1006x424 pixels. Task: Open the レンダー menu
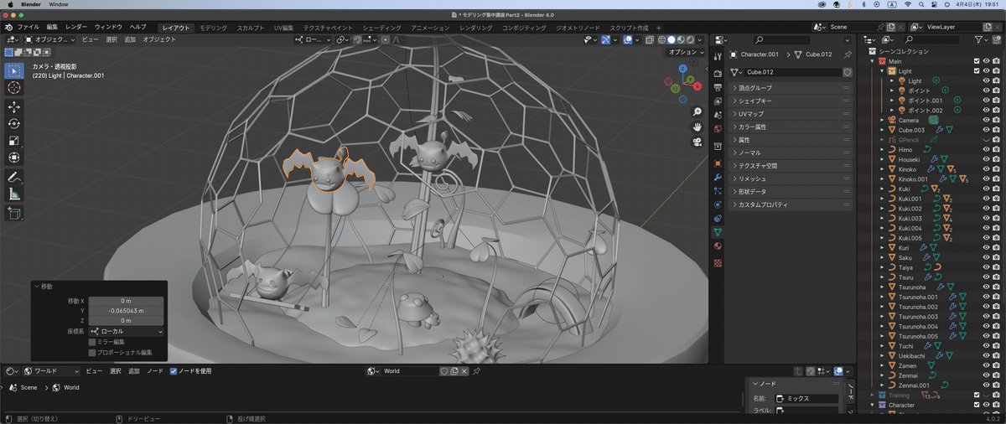75,28
